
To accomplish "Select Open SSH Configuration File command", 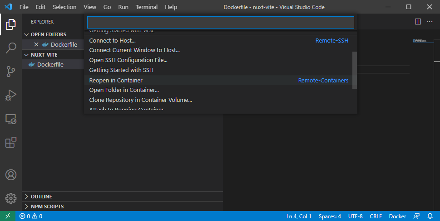I will (218, 60).
